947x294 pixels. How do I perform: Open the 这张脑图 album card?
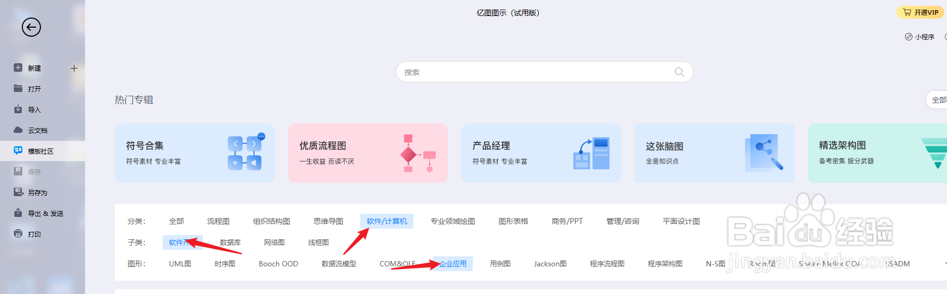pyautogui.click(x=714, y=153)
